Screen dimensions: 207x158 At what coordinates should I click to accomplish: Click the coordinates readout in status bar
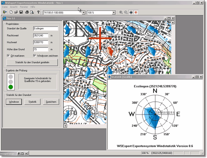[162, 153]
